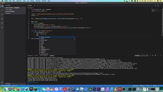Open editor More Actions ellipsis
Image resolution: width=163 pixels, height=92 pixels.
[161, 5]
